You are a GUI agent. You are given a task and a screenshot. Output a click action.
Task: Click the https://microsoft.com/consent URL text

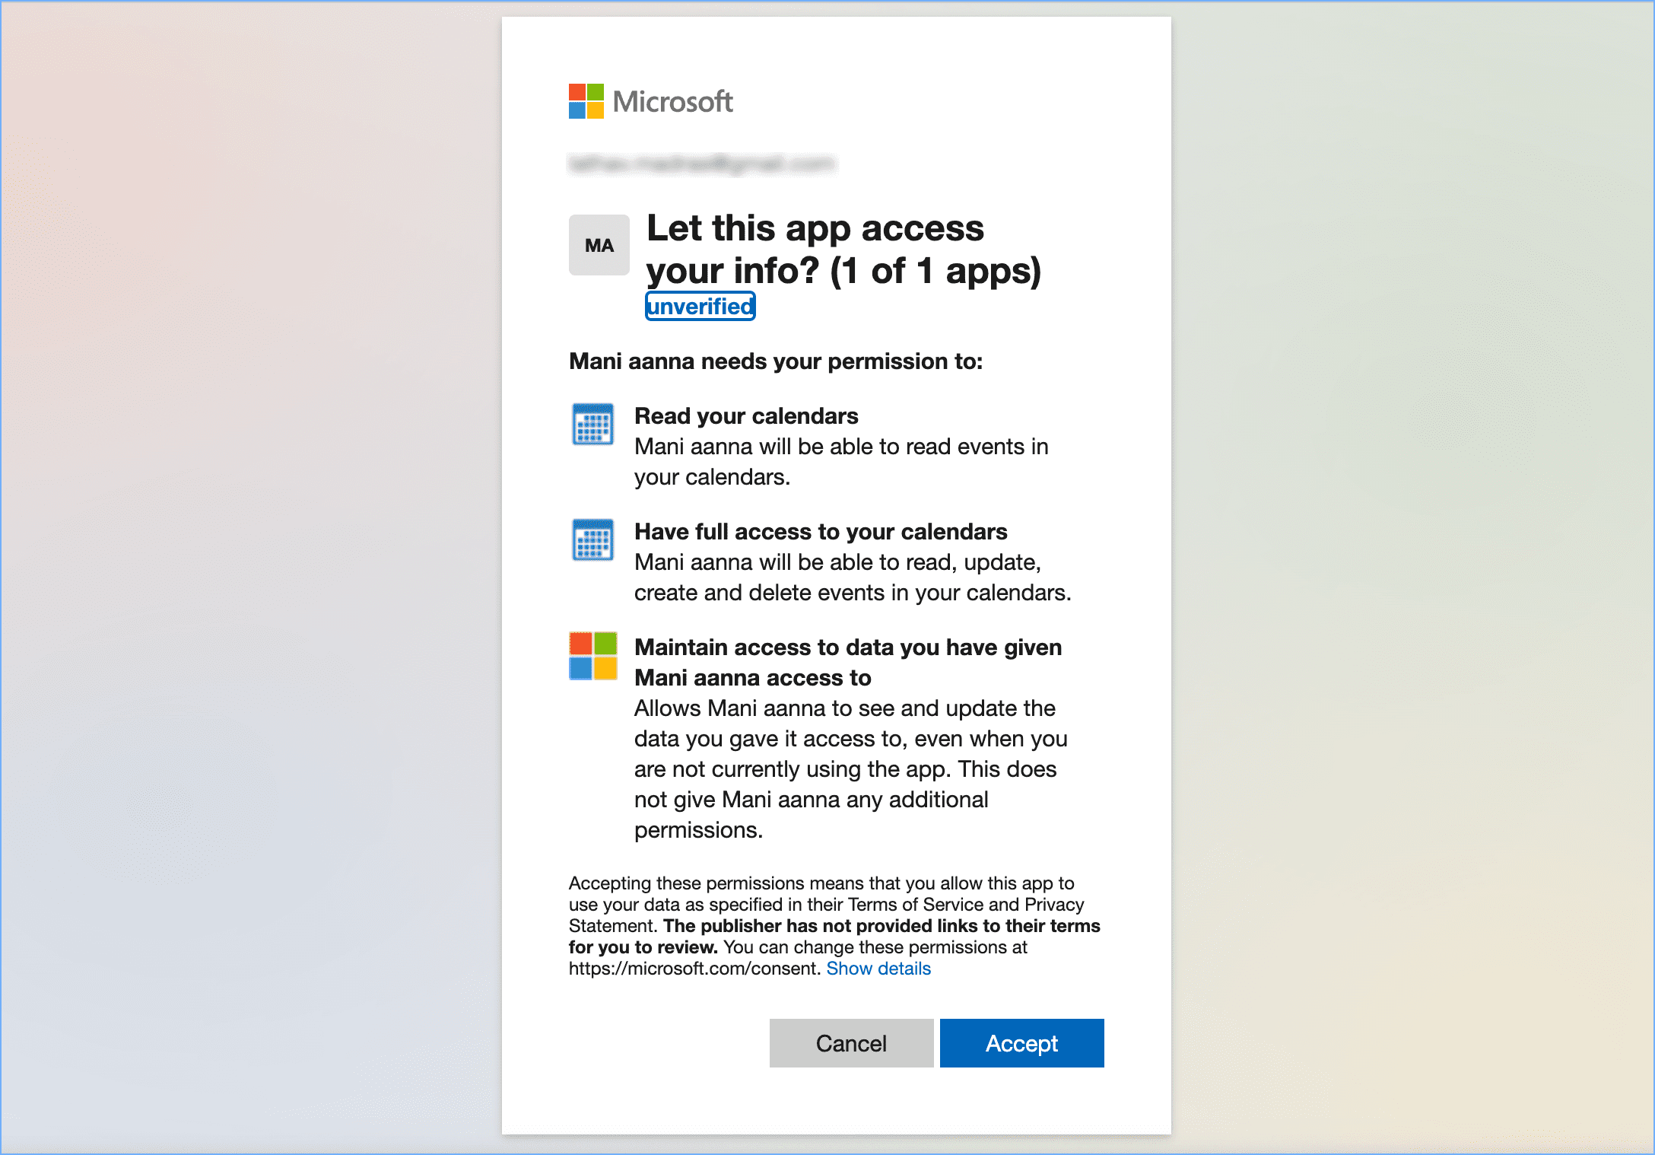click(x=694, y=969)
